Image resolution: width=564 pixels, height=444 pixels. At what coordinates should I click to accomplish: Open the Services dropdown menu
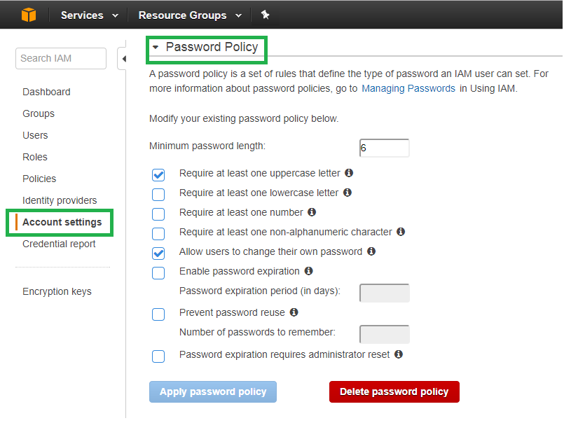(x=89, y=15)
